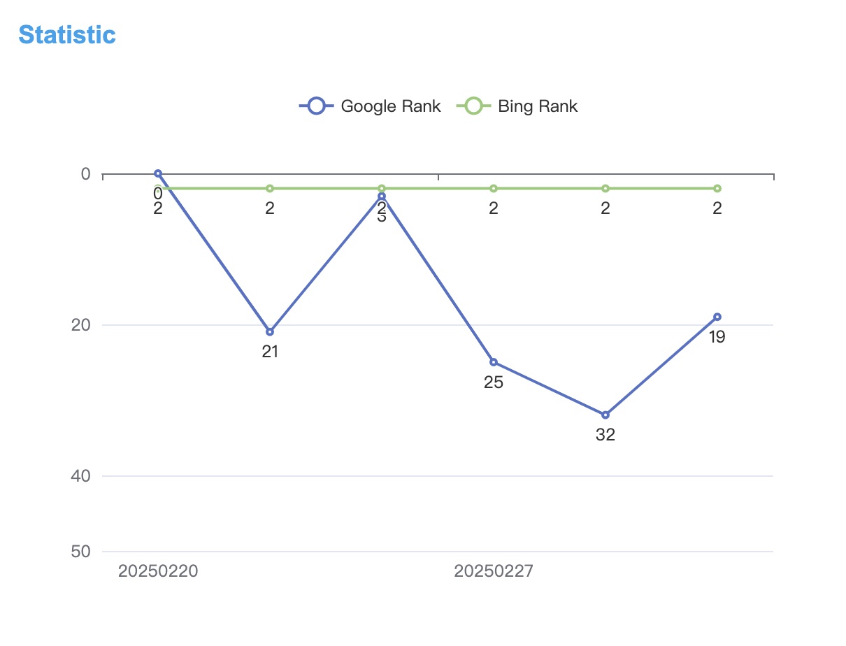Toggle the Google Rank legend marker

click(316, 106)
